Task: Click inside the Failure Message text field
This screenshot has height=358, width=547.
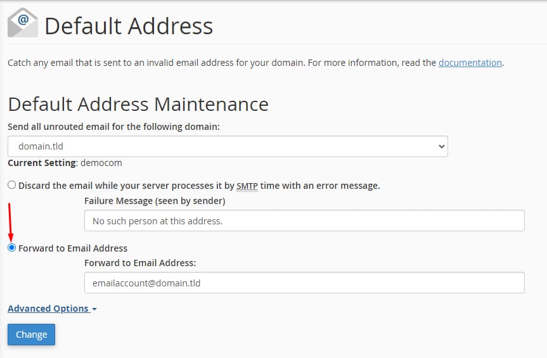Action: (304, 221)
